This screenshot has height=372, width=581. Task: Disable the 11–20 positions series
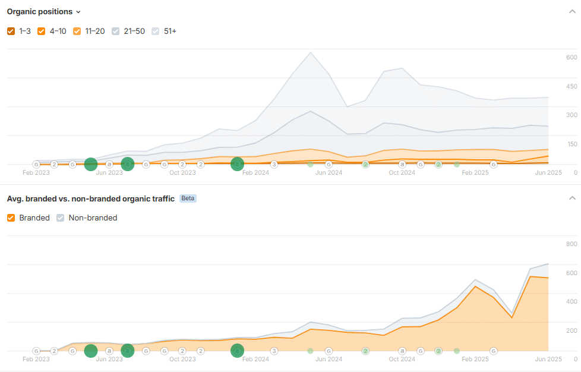(x=78, y=31)
